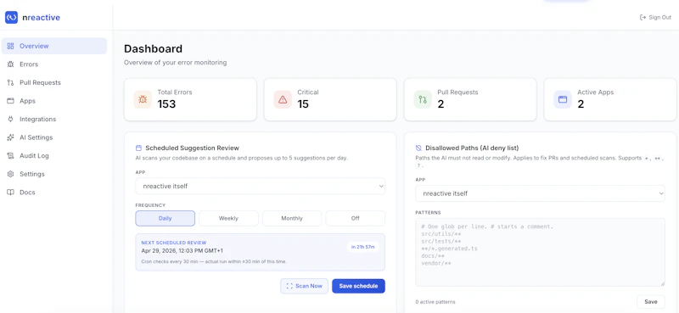The image size is (679, 313).
Task: Click the Pull Requests 2 card
Action: 470,99
